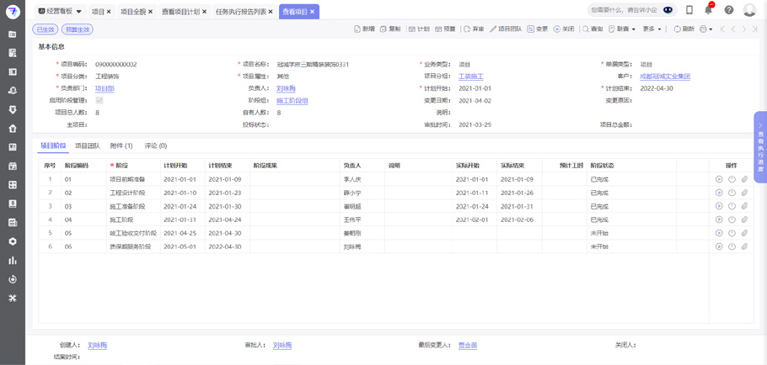Switch to the 项目团队 tab

[88, 145]
